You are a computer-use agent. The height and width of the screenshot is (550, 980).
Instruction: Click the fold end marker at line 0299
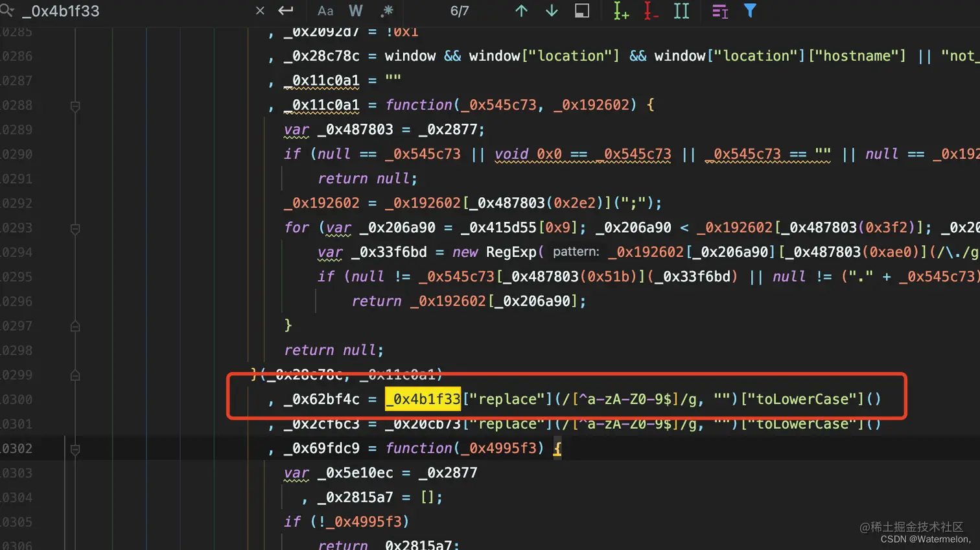coord(75,375)
